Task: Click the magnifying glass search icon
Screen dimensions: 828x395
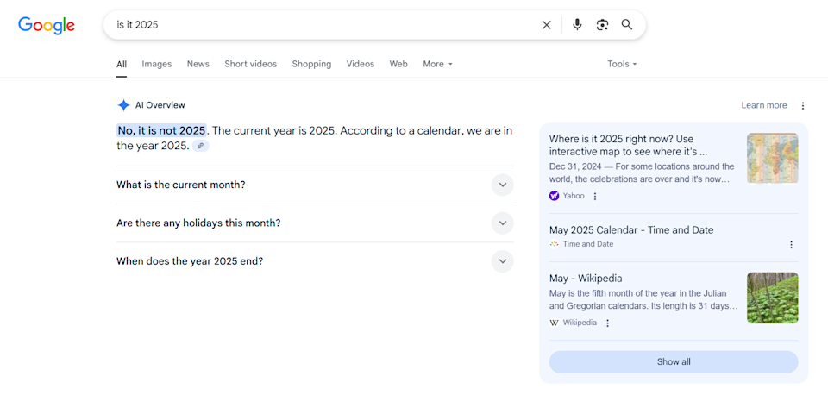Action: [x=627, y=25]
